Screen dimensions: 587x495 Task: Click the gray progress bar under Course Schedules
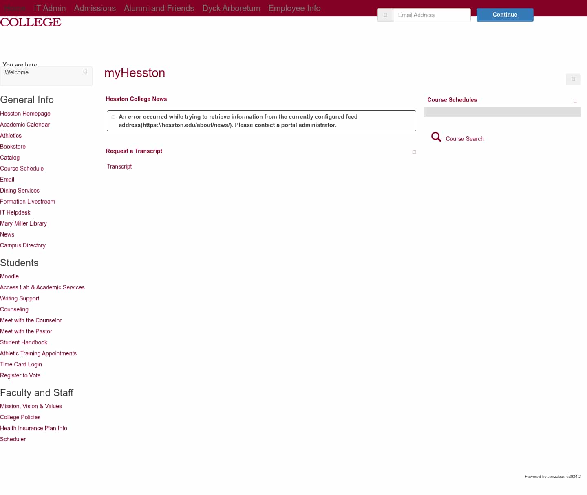503,112
